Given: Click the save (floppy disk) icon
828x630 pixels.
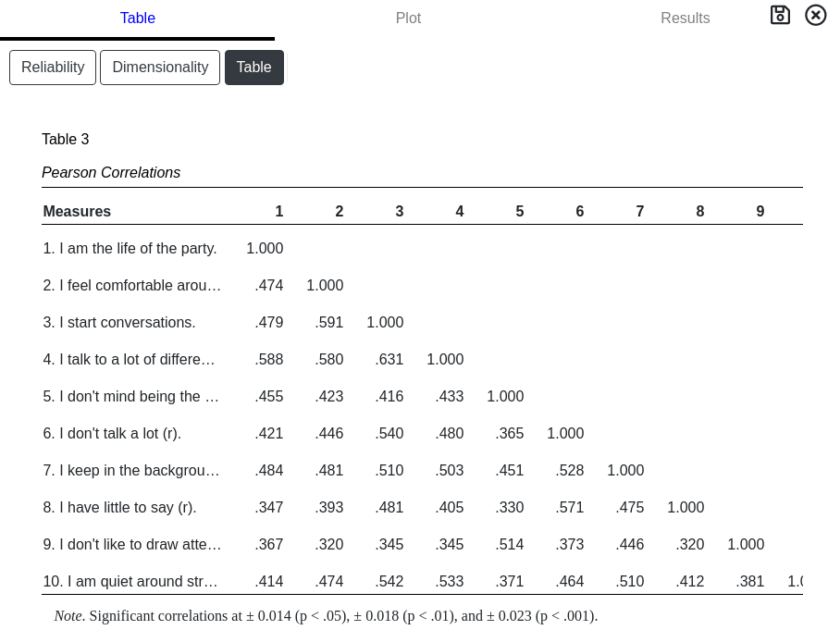Looking at the screenshot, I should (780, 15).
